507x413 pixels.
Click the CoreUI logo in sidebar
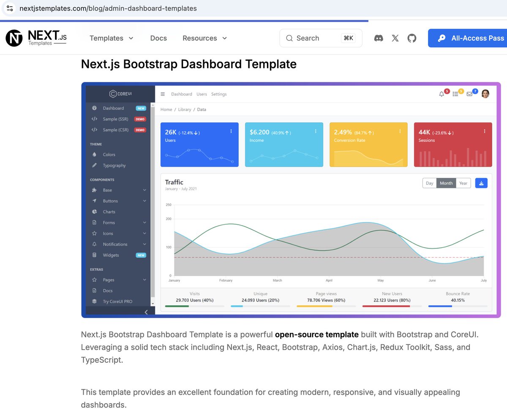click(120, 94)
